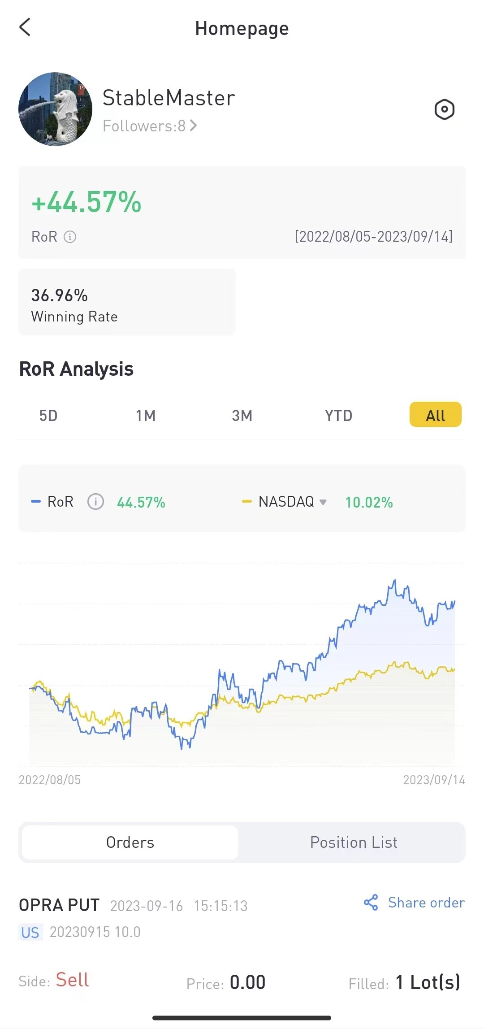The width and height of the screenshot is (484, 1029).
Task: Click the Share order link
Action: (426, 903)
